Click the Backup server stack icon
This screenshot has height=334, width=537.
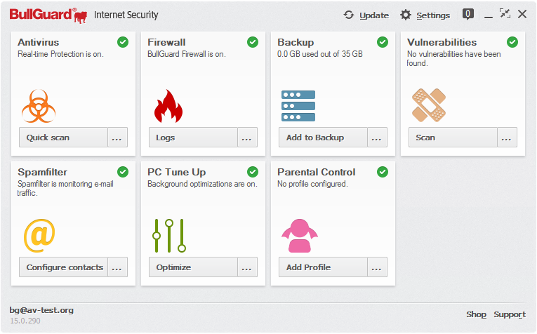298,105
